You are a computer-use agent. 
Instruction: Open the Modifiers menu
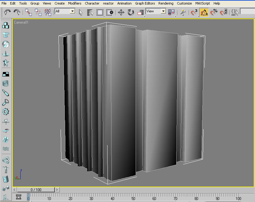pyautogui.click(x=75, y=3)
